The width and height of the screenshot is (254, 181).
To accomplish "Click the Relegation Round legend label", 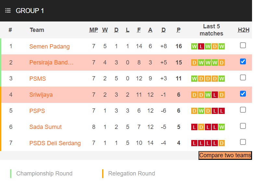I will coord(131,174).
